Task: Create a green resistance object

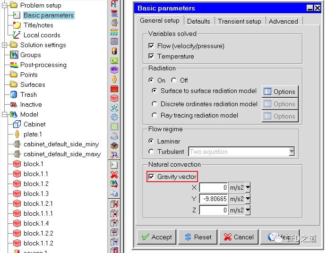Action: (x=114, y=126)
